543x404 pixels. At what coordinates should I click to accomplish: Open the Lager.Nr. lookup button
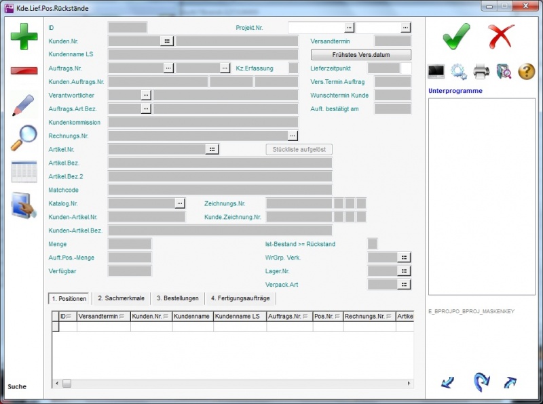click(404, 270)
